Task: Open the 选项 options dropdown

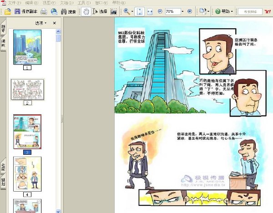Action: click(41, 23)
